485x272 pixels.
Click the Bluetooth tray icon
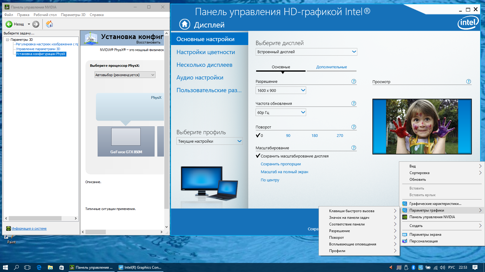click(x=413, y=267)
